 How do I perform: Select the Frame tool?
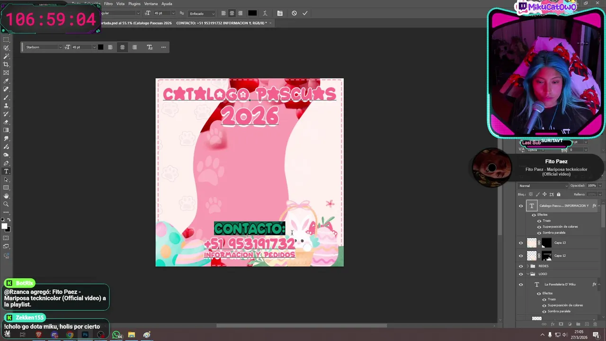pyautogui.click(x=6, y=73)
